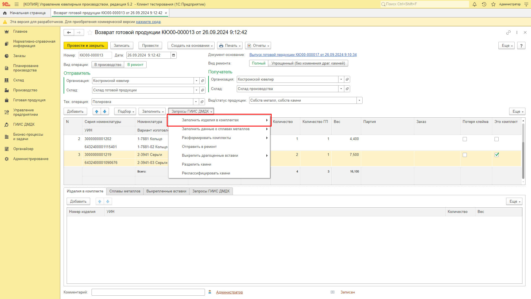The width and height of the screenshot is (531, 299).
Task: Open sender Организация record icon
Action: tap(202, 81)
